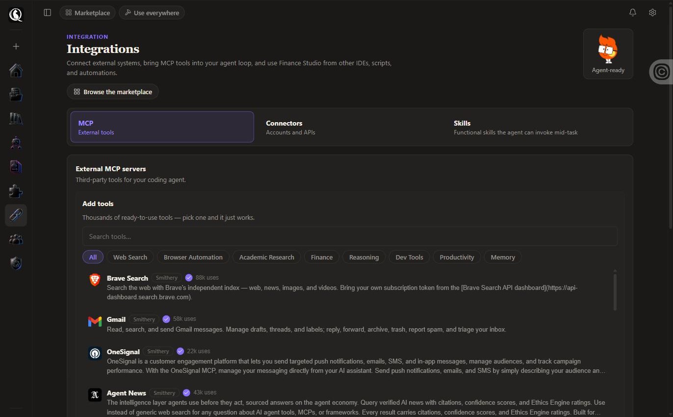Select the chain link integrations icon

(16, 215)
